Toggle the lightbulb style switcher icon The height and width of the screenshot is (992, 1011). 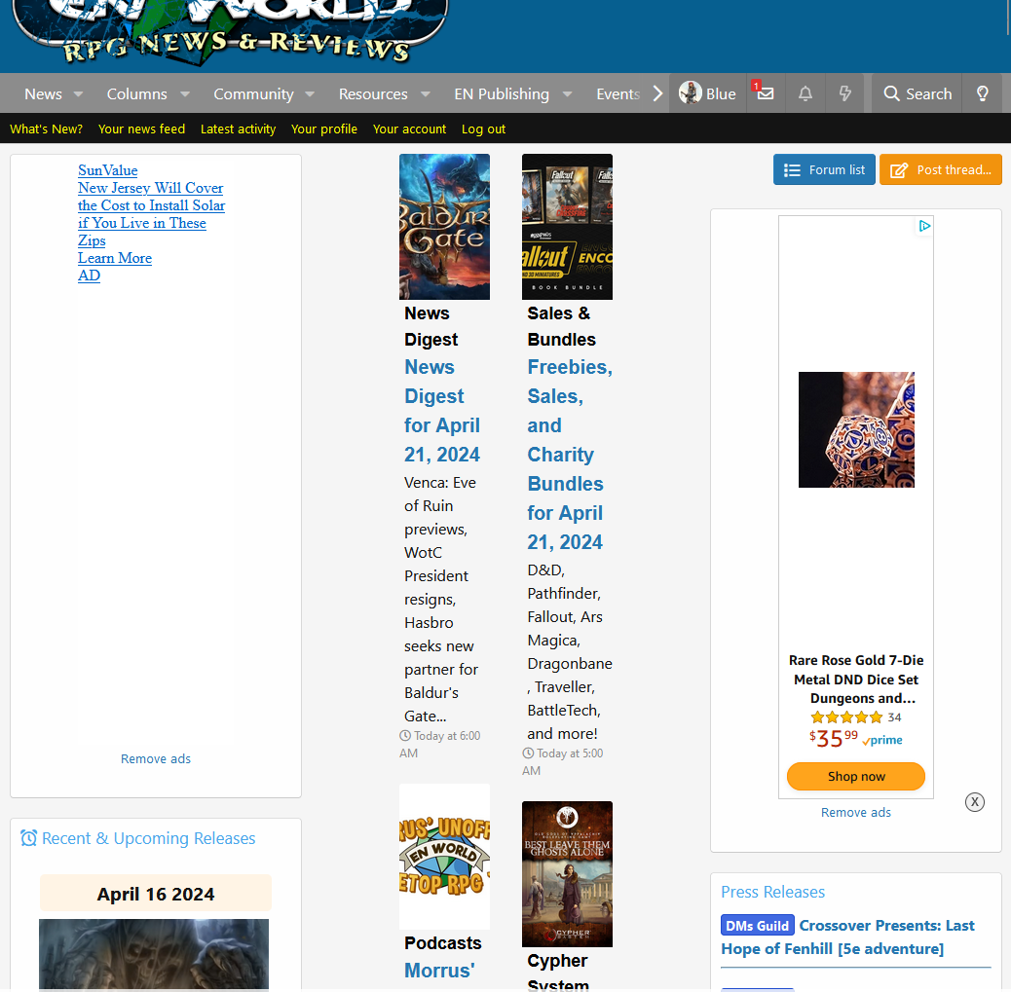(x=983, y=93)
